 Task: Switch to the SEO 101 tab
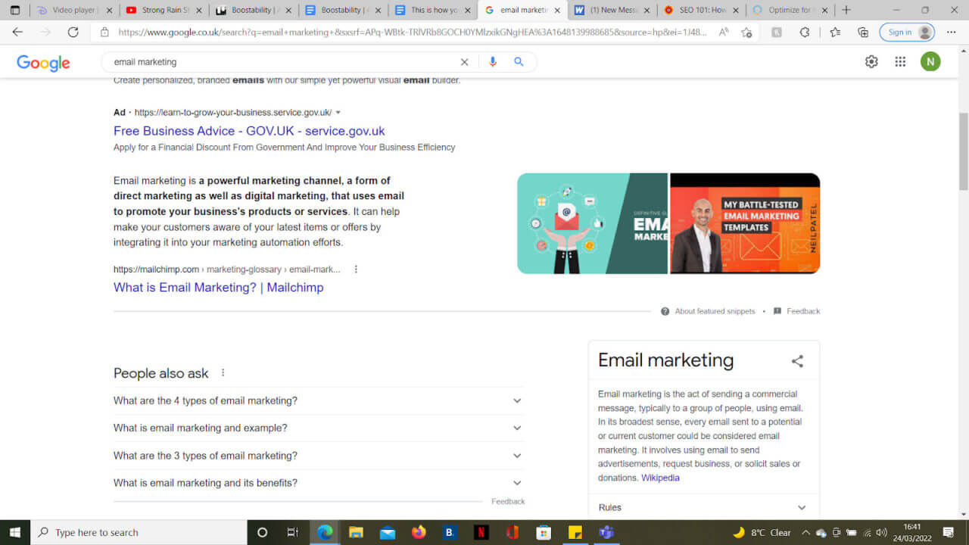702,10
